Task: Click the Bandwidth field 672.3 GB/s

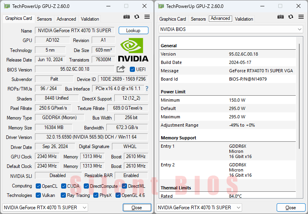Action: point(127,127)
